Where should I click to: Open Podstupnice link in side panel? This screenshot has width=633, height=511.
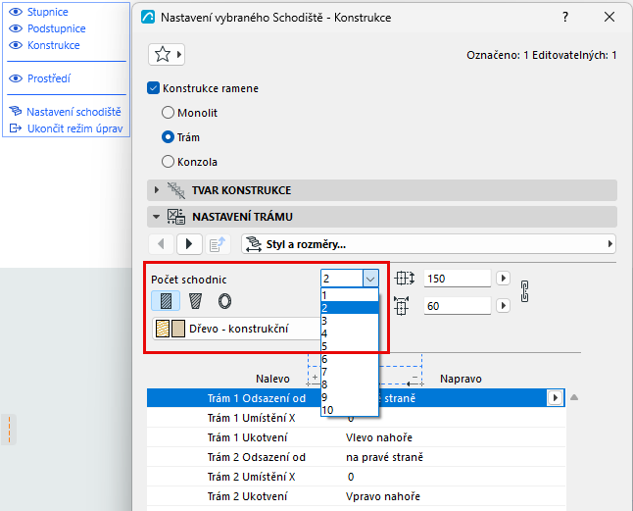(57, 28)
